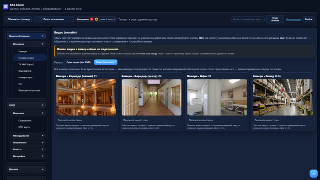This screenshot has height=180, width=320.
Task: Click the роль: администратор status text
Action: point(144,19)
